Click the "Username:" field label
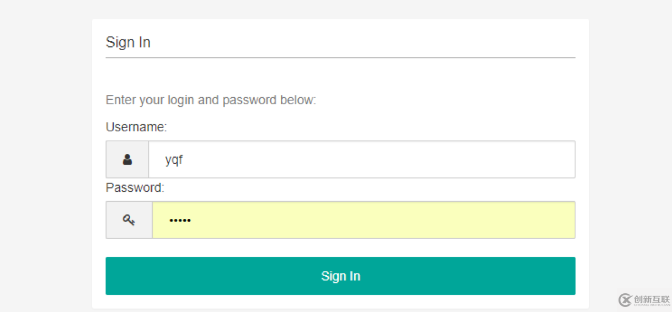This screenshot has height=312, width=672. [136, 127]
